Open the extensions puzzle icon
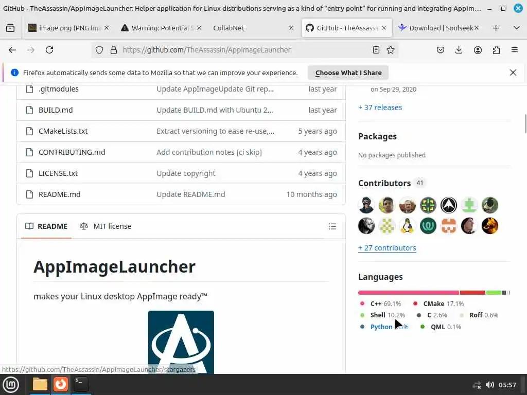This screenshot has width=527, height=395. tap(496, 50)
